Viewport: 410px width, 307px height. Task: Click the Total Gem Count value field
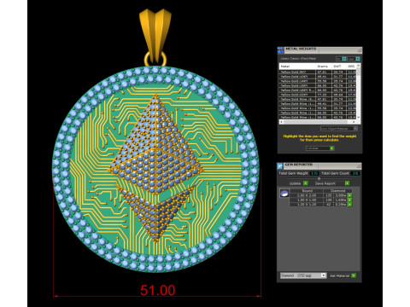[x=355, y=173]
